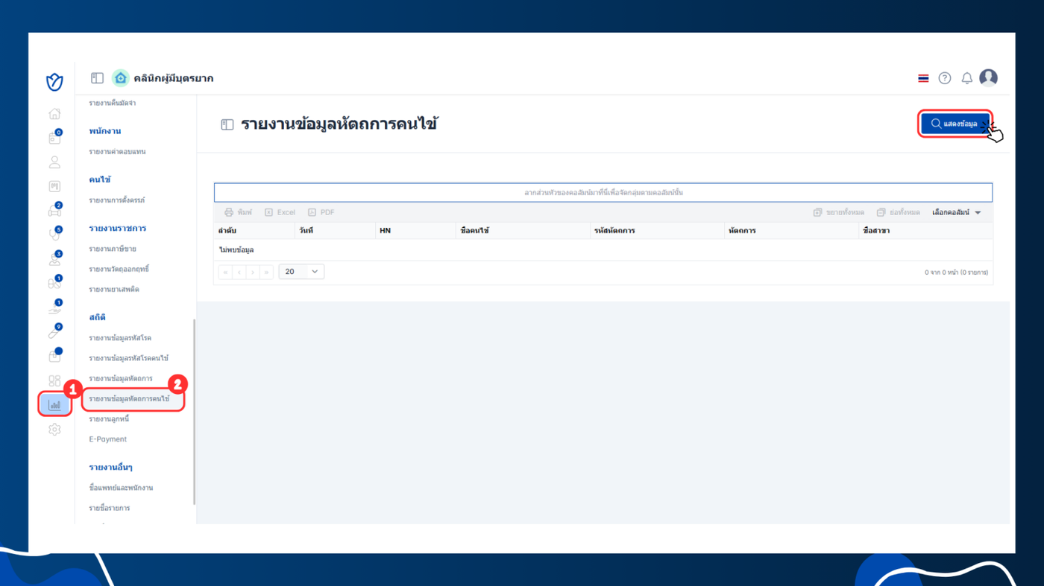Open the user profile avatar
Image resolution: width=1044 pixels, height=586 pixels.
coord(988,77)
